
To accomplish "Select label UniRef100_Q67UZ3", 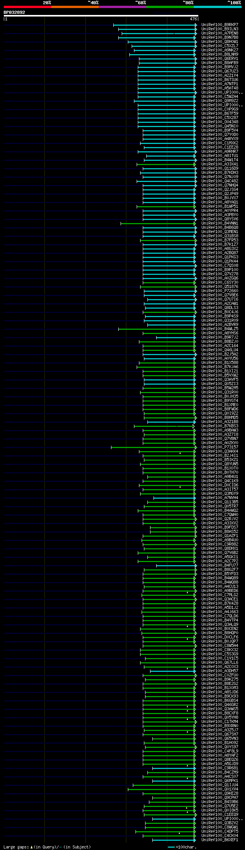I will (x=220, y=71).
